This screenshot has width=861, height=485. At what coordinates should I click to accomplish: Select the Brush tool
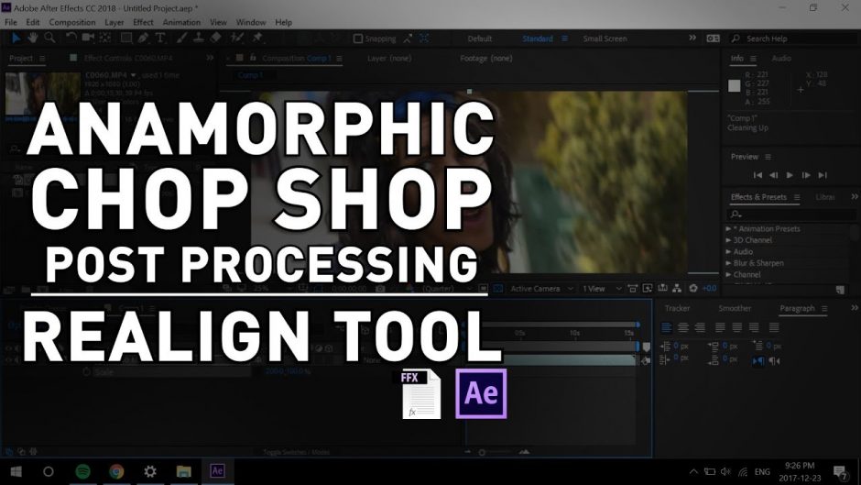point(181,38)
